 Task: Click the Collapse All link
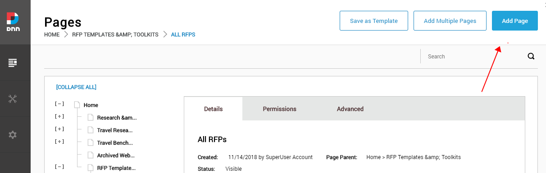[76, 87]
